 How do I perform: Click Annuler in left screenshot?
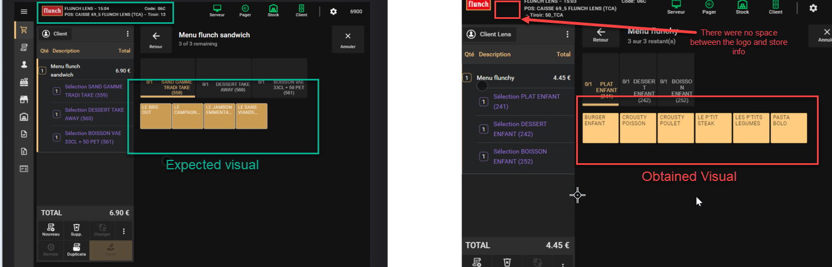pos(348,40)
